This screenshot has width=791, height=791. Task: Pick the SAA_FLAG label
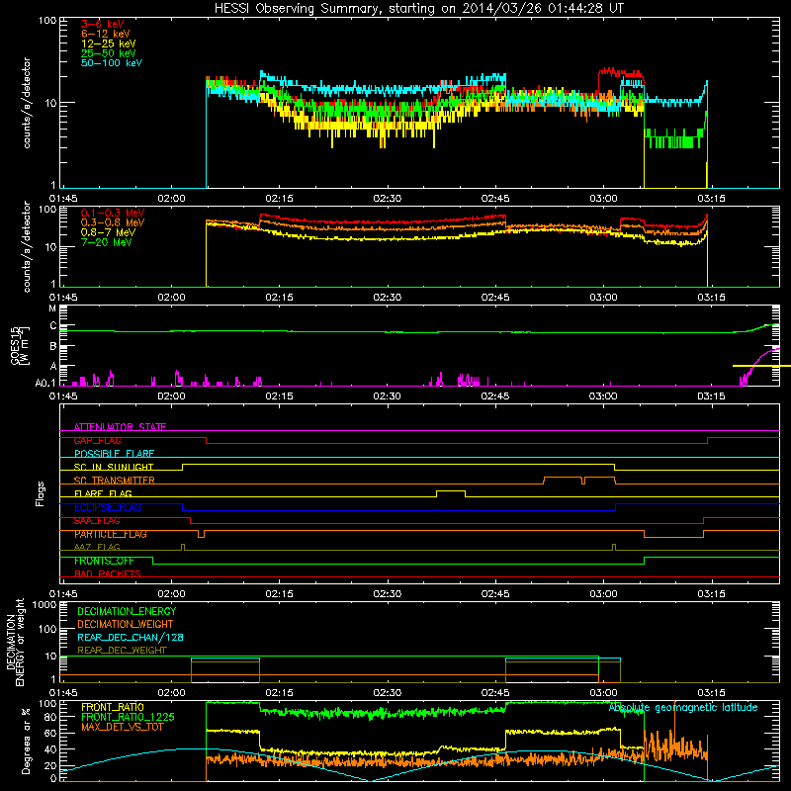coord(97,521)
